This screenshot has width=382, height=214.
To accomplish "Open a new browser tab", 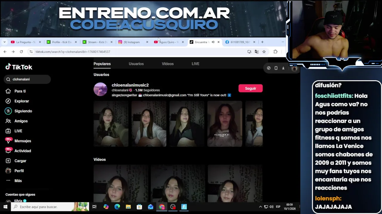I will [262, 42].
